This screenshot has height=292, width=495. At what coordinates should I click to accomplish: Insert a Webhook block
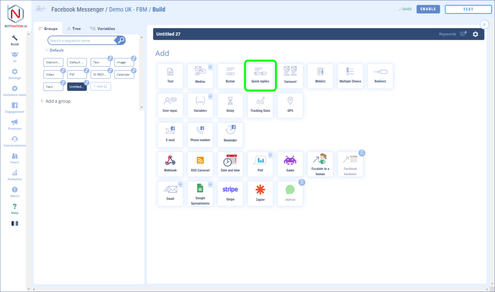pyautogui.click(x=170, y=164)
